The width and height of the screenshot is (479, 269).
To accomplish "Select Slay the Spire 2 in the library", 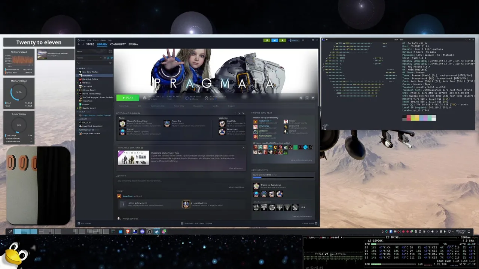I will 89,108.
